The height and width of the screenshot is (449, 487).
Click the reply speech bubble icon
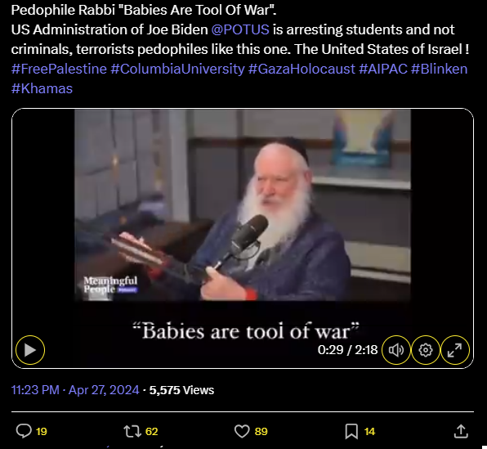pos(24,431)
